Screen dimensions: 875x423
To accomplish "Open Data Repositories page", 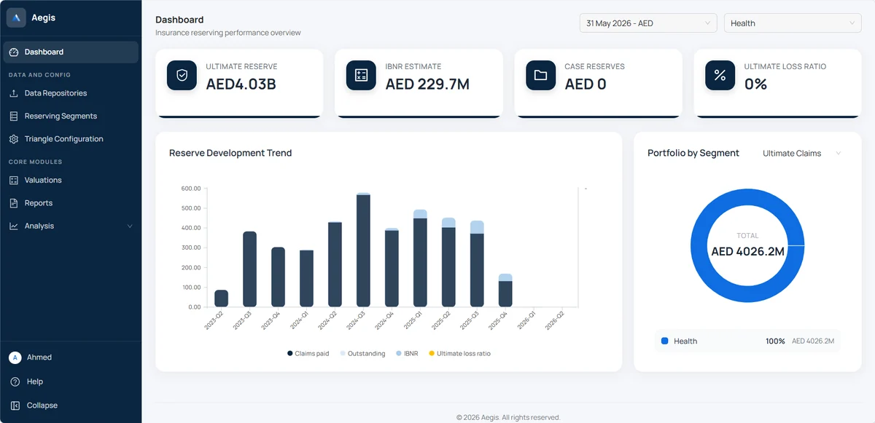I will pyautogui.click(x=71, y=93).
